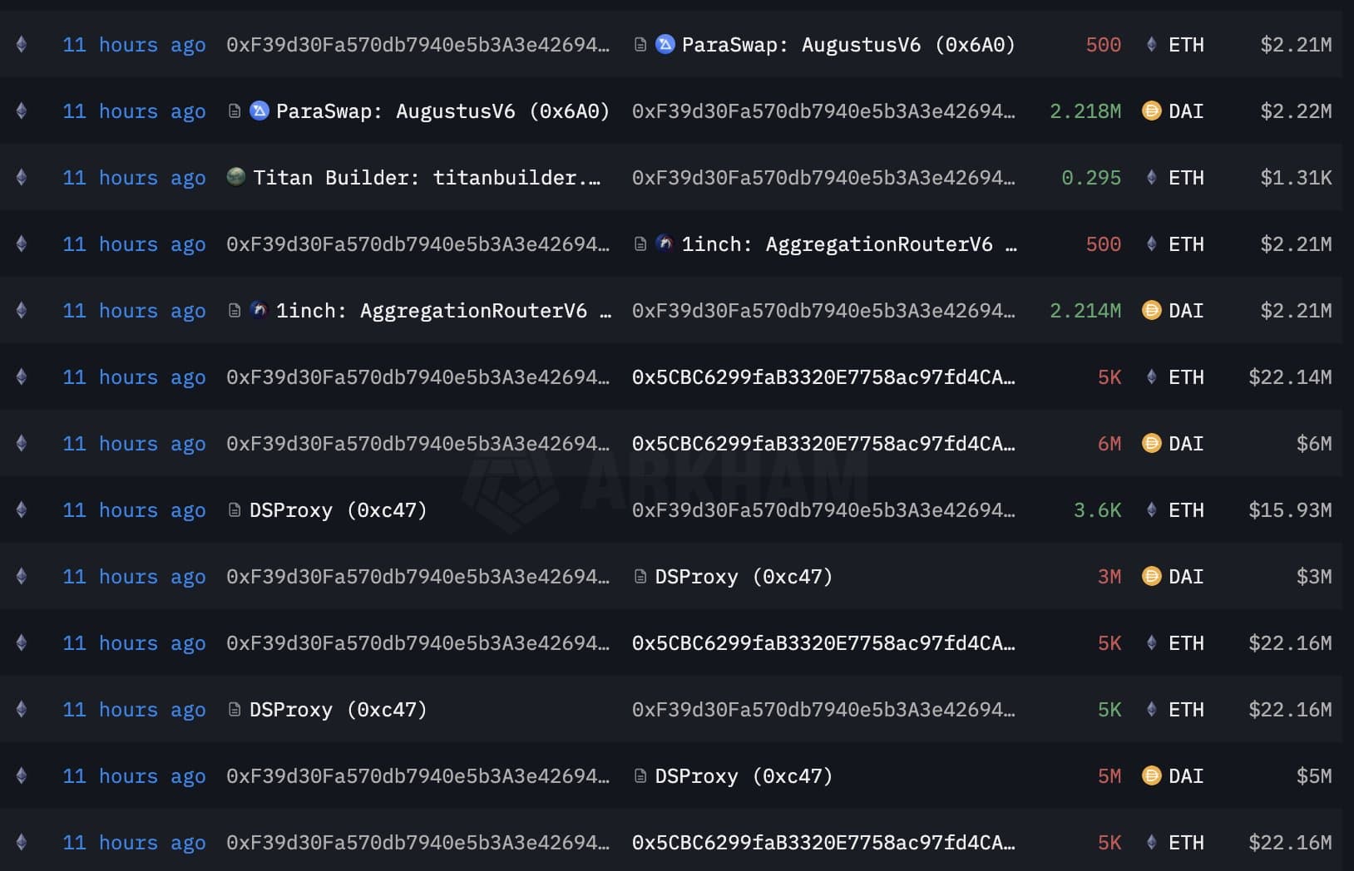
Task: Click the DAI coin icon on the 5M DSProxy row
Action: 1151,775
